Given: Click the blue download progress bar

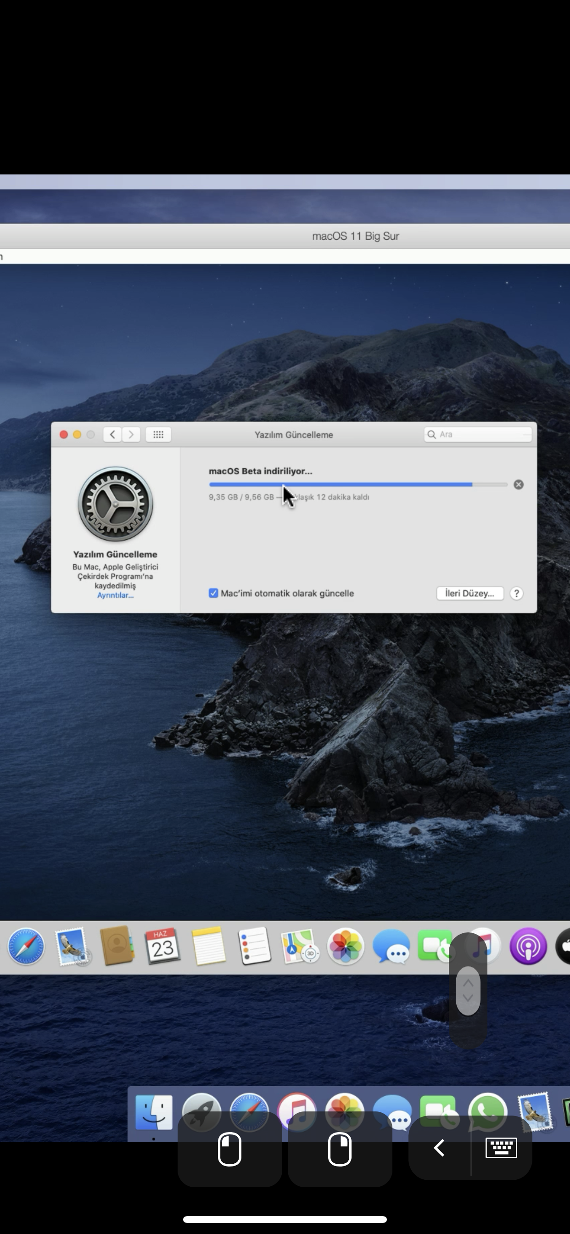Looking at the screenshot, I should tap(358, 485).
